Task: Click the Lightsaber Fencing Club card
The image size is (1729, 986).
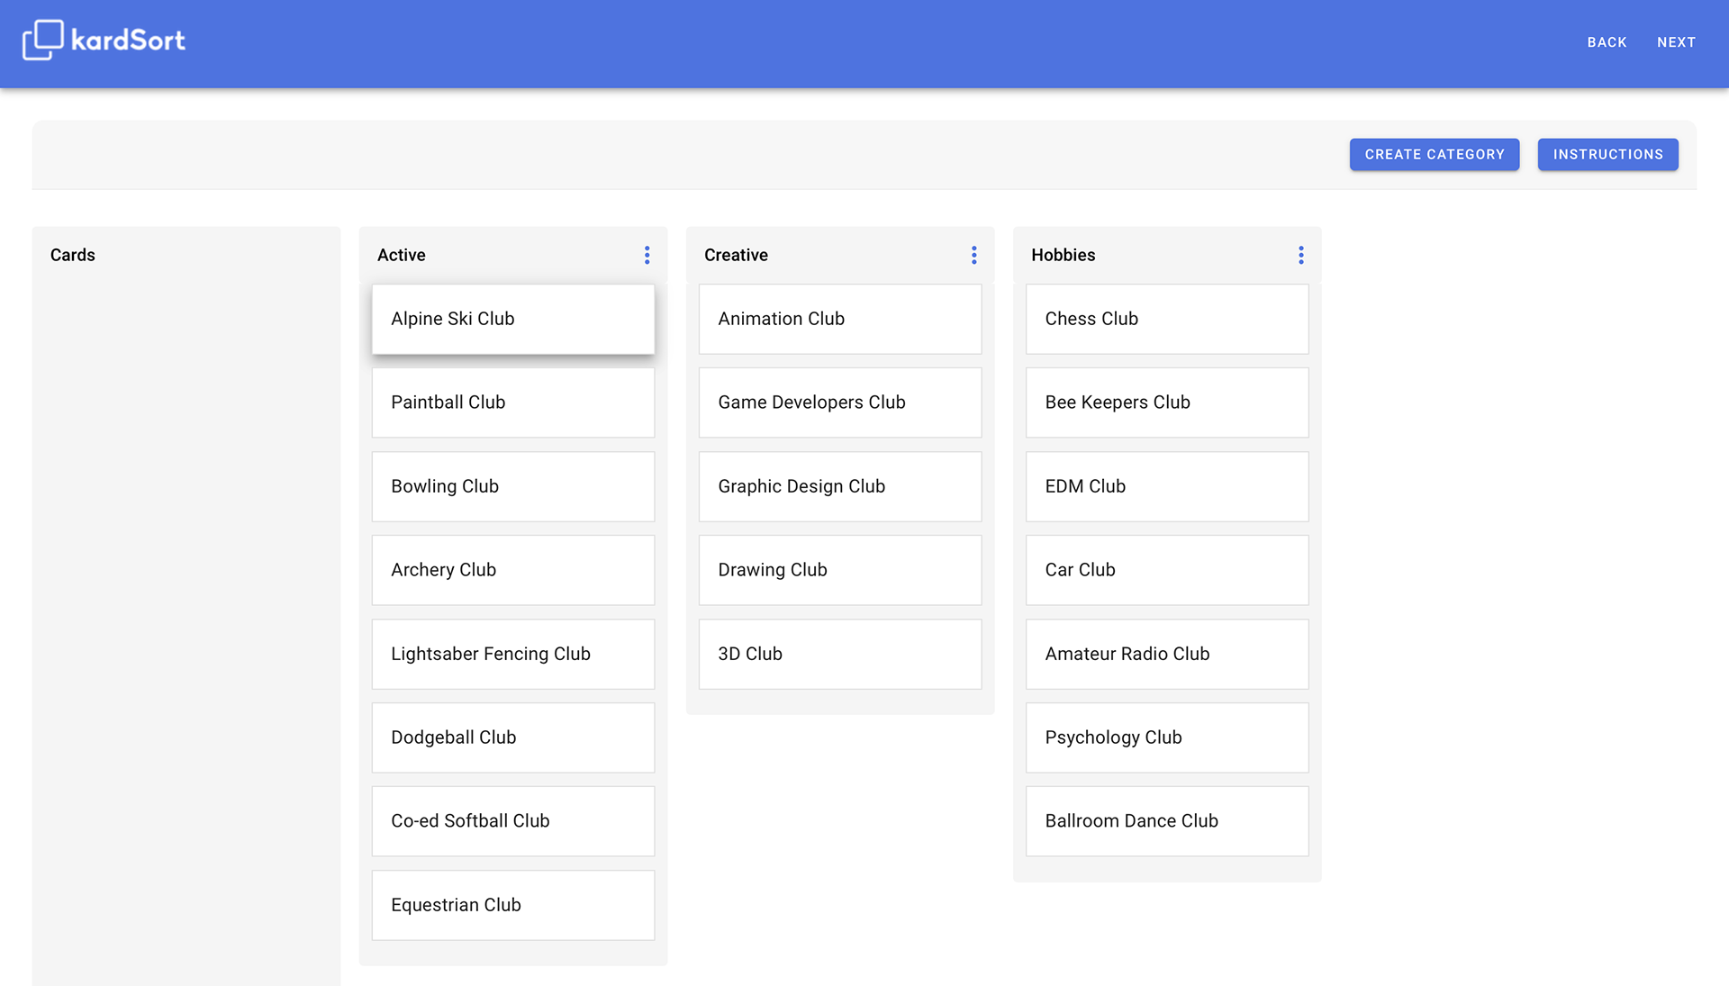Action: (513, 654)
